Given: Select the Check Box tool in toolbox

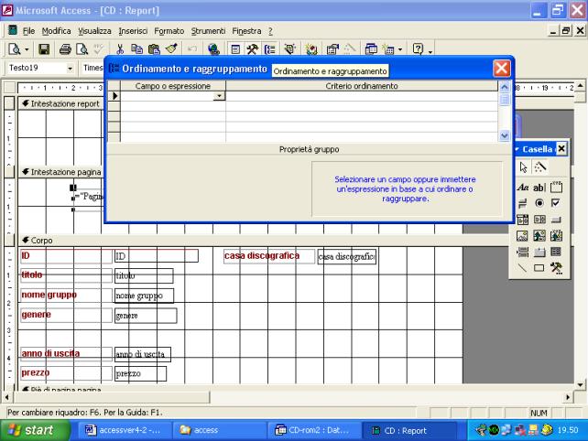Looking at the screenshot, I should point(556,203).
